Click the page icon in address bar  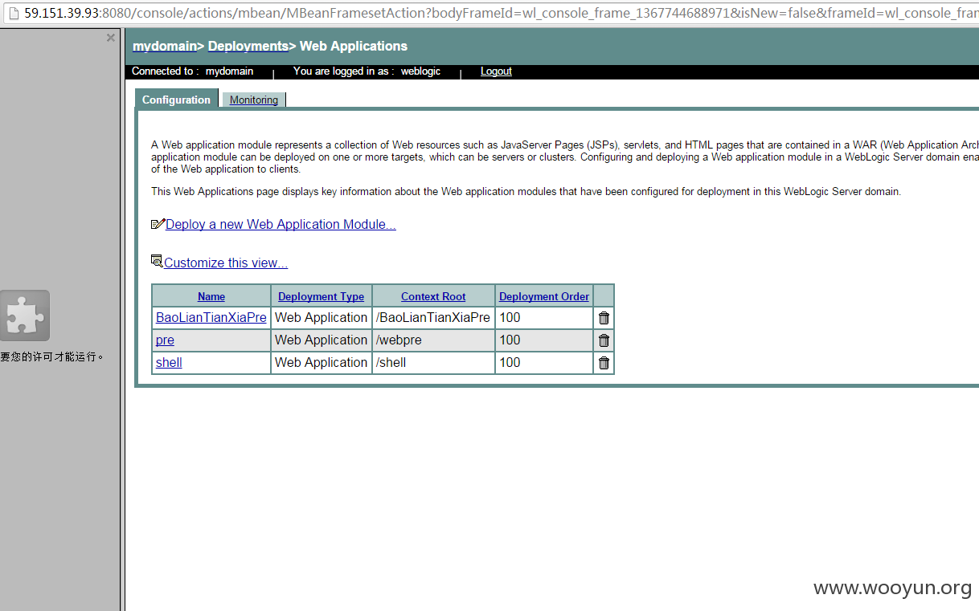coord(14,14)
